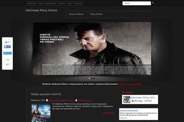Show the previous slide with left arrow
The image size is (184, 122).
coord(29,49)
